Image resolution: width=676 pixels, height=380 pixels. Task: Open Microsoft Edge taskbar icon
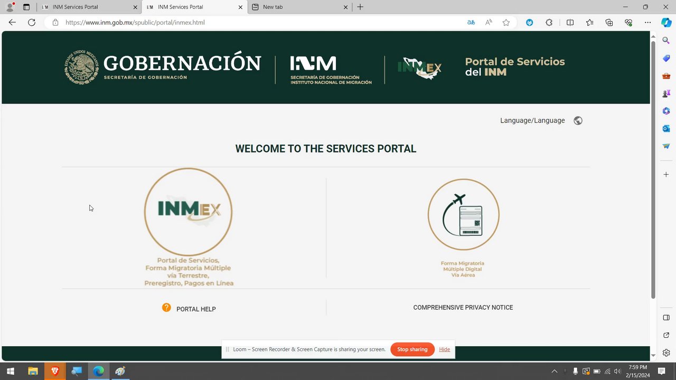(99, 371)
